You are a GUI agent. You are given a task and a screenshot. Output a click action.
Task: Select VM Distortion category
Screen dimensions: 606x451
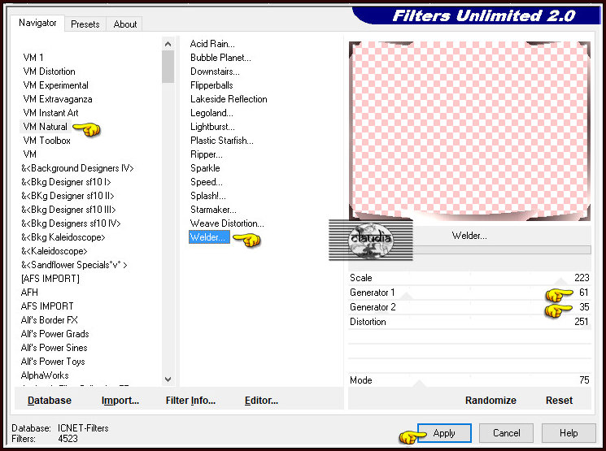pyautogui.click(x=49, y=72)
